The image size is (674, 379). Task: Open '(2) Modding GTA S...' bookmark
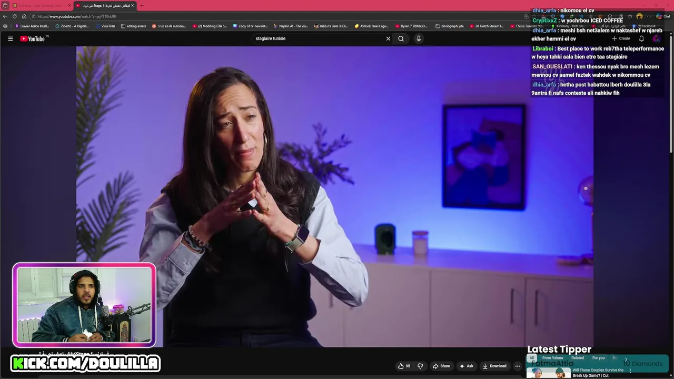(209, 26)
